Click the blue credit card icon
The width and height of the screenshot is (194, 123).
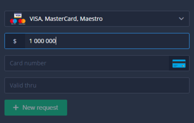point(179,63)
